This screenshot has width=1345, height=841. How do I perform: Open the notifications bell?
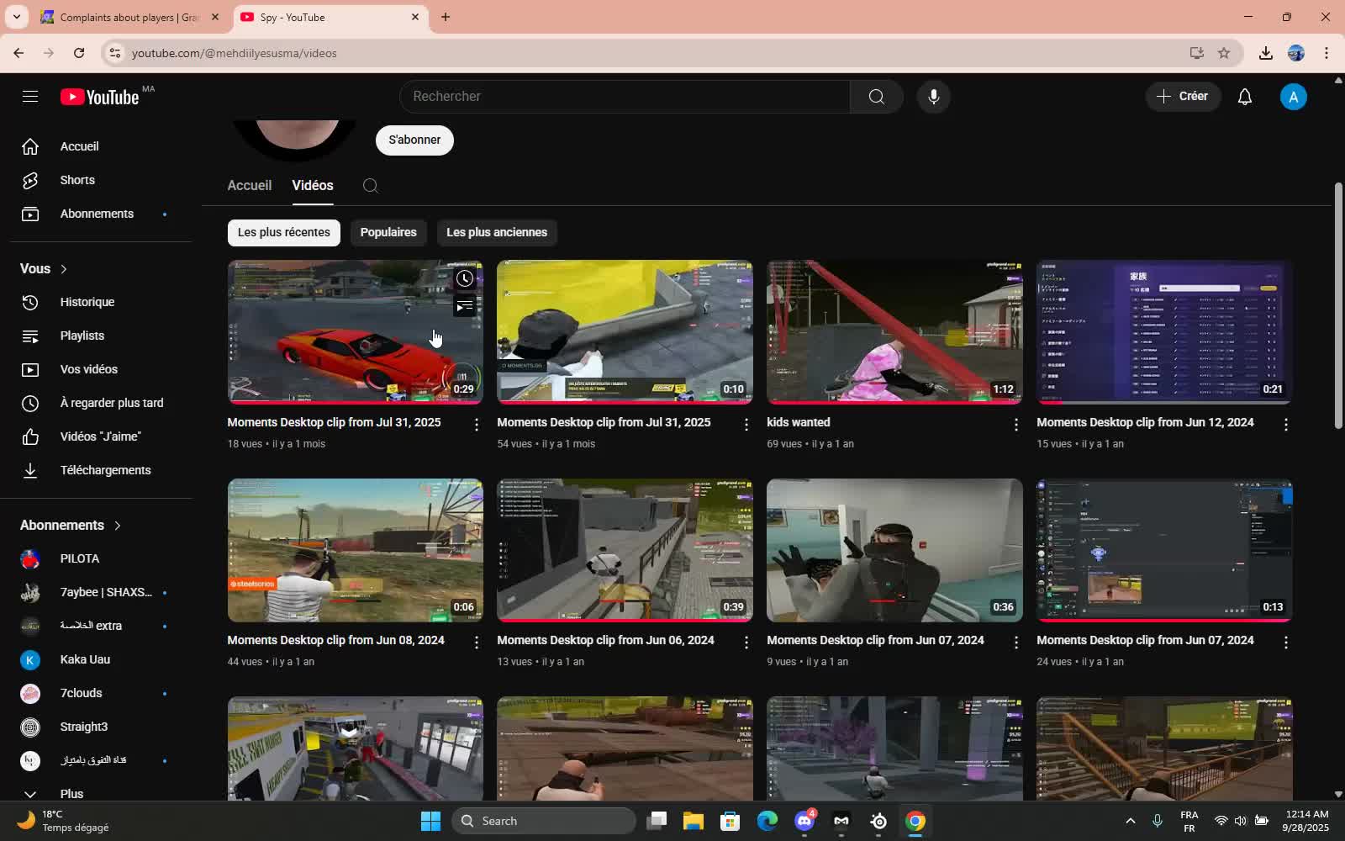click(1244, 96)
